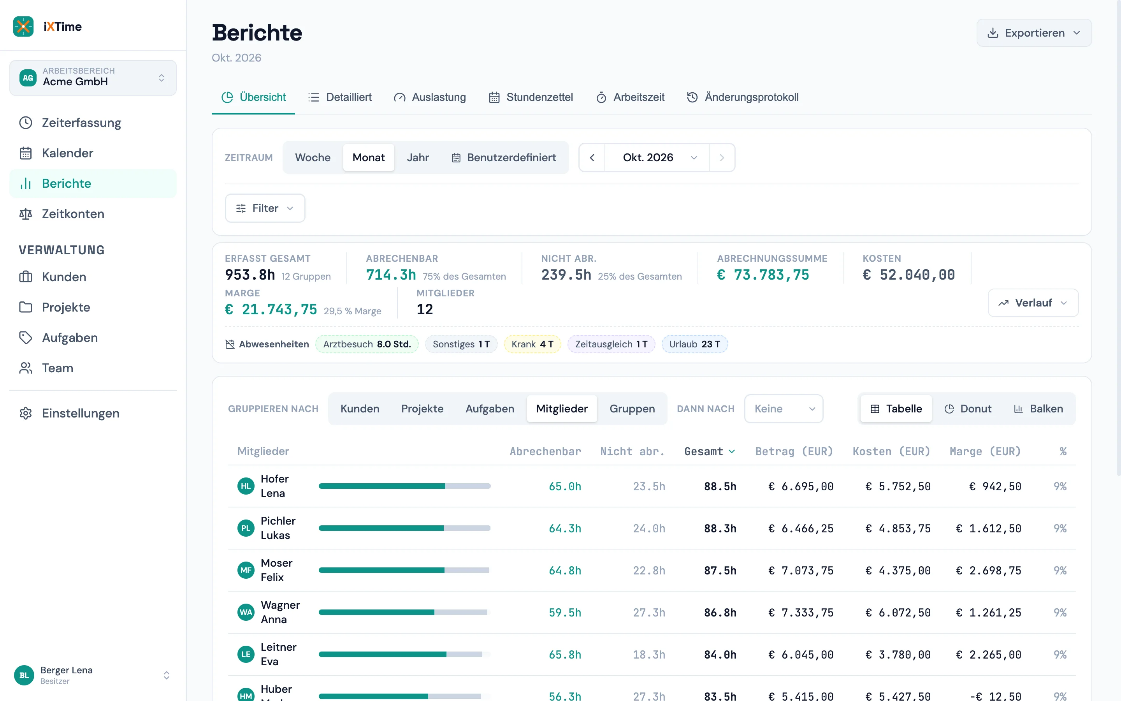Go to previous month
Viewport: 1121px width, 701px height.
592,158
